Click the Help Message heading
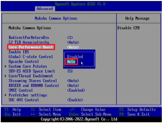 click(137, 18)
